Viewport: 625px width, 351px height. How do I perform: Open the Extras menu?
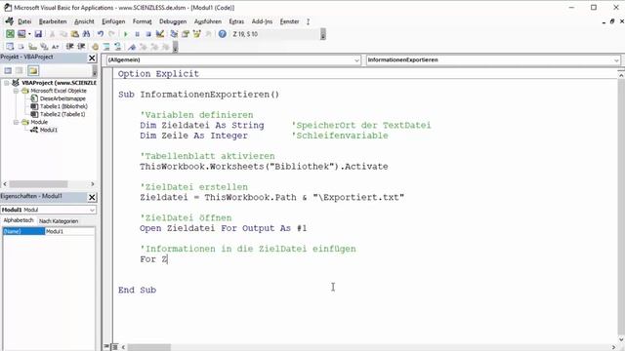(236, 21)
